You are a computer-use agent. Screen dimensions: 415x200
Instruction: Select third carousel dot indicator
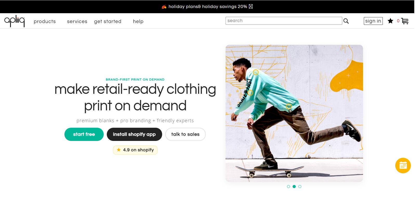[300, 187]
